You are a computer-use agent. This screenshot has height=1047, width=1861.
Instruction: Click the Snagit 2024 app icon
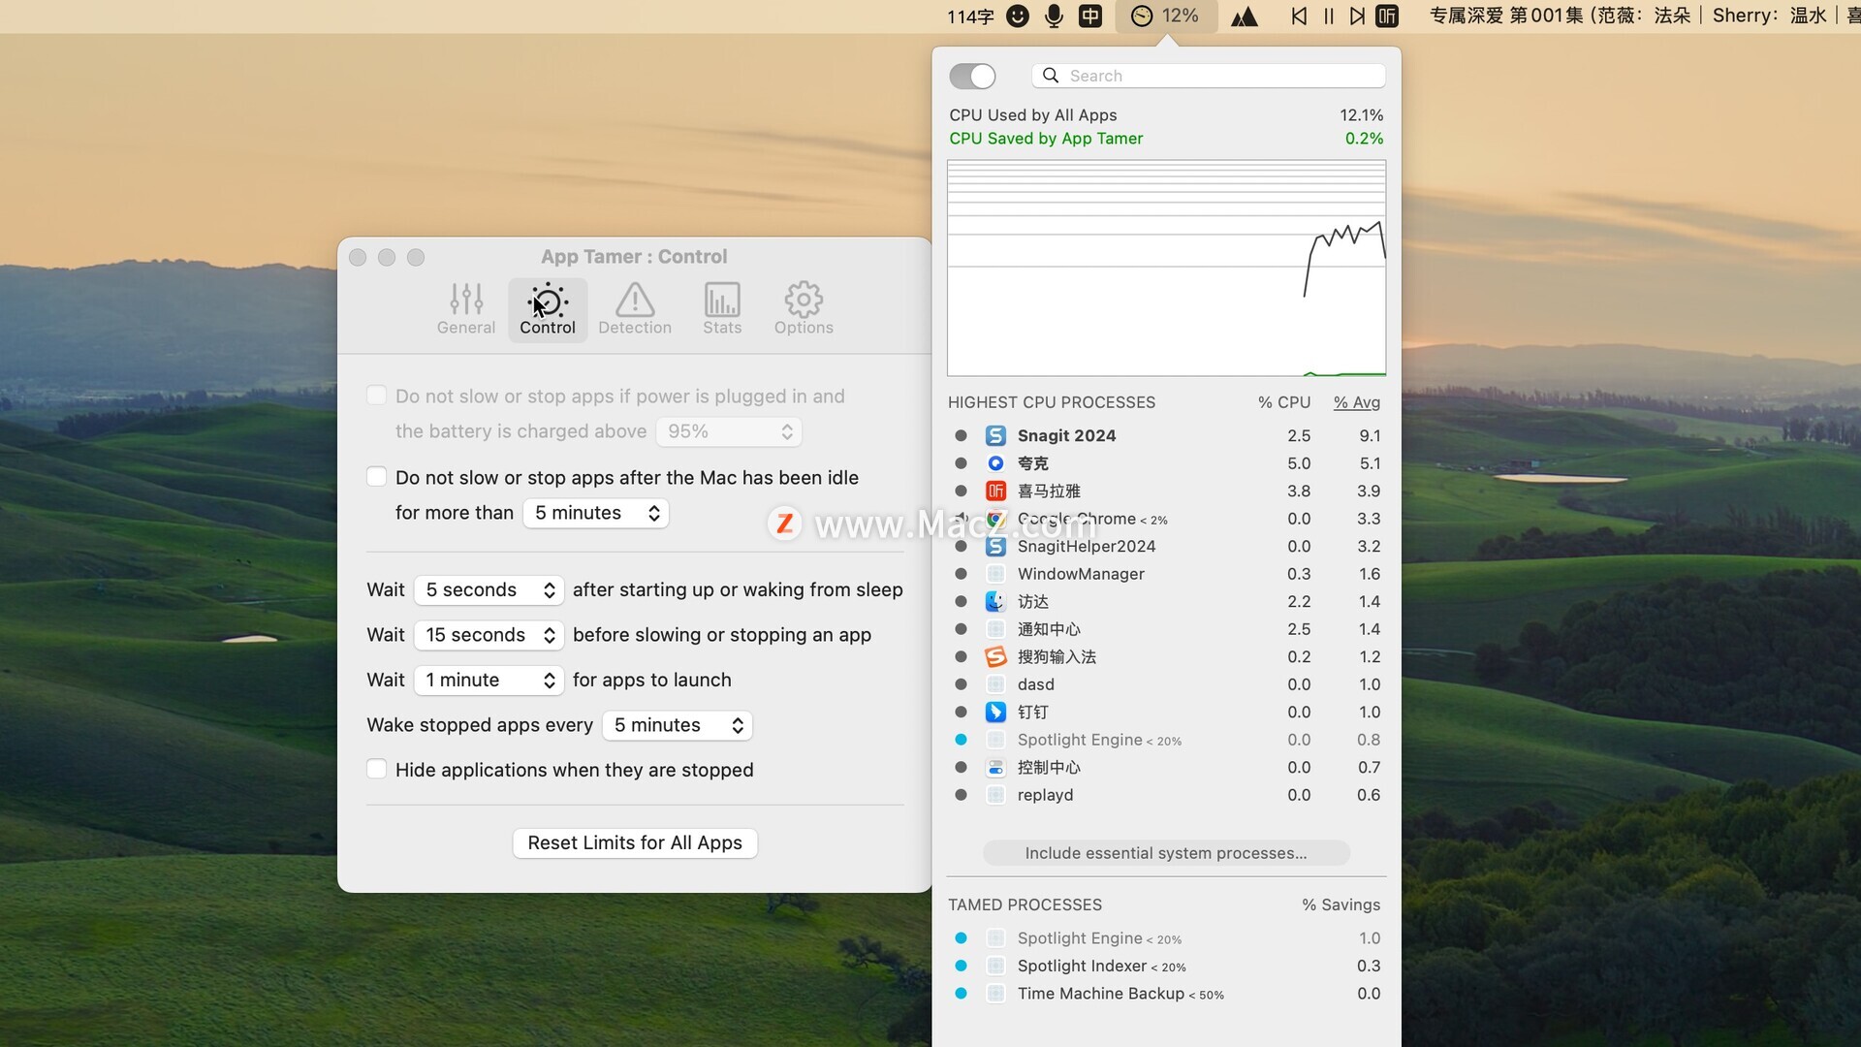pos(995,436)
